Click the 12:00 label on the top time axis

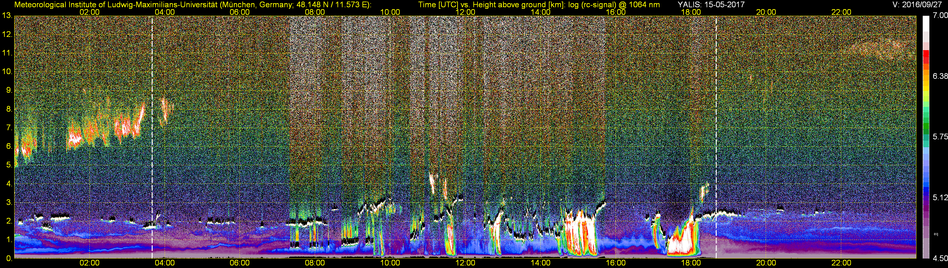(x=465, y=12)
